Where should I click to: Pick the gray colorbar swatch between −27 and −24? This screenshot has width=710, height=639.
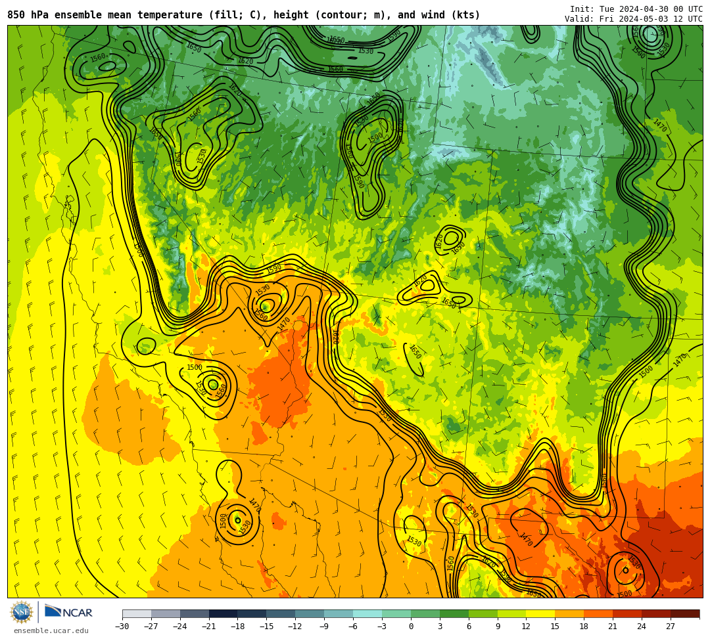pos(166,613)
